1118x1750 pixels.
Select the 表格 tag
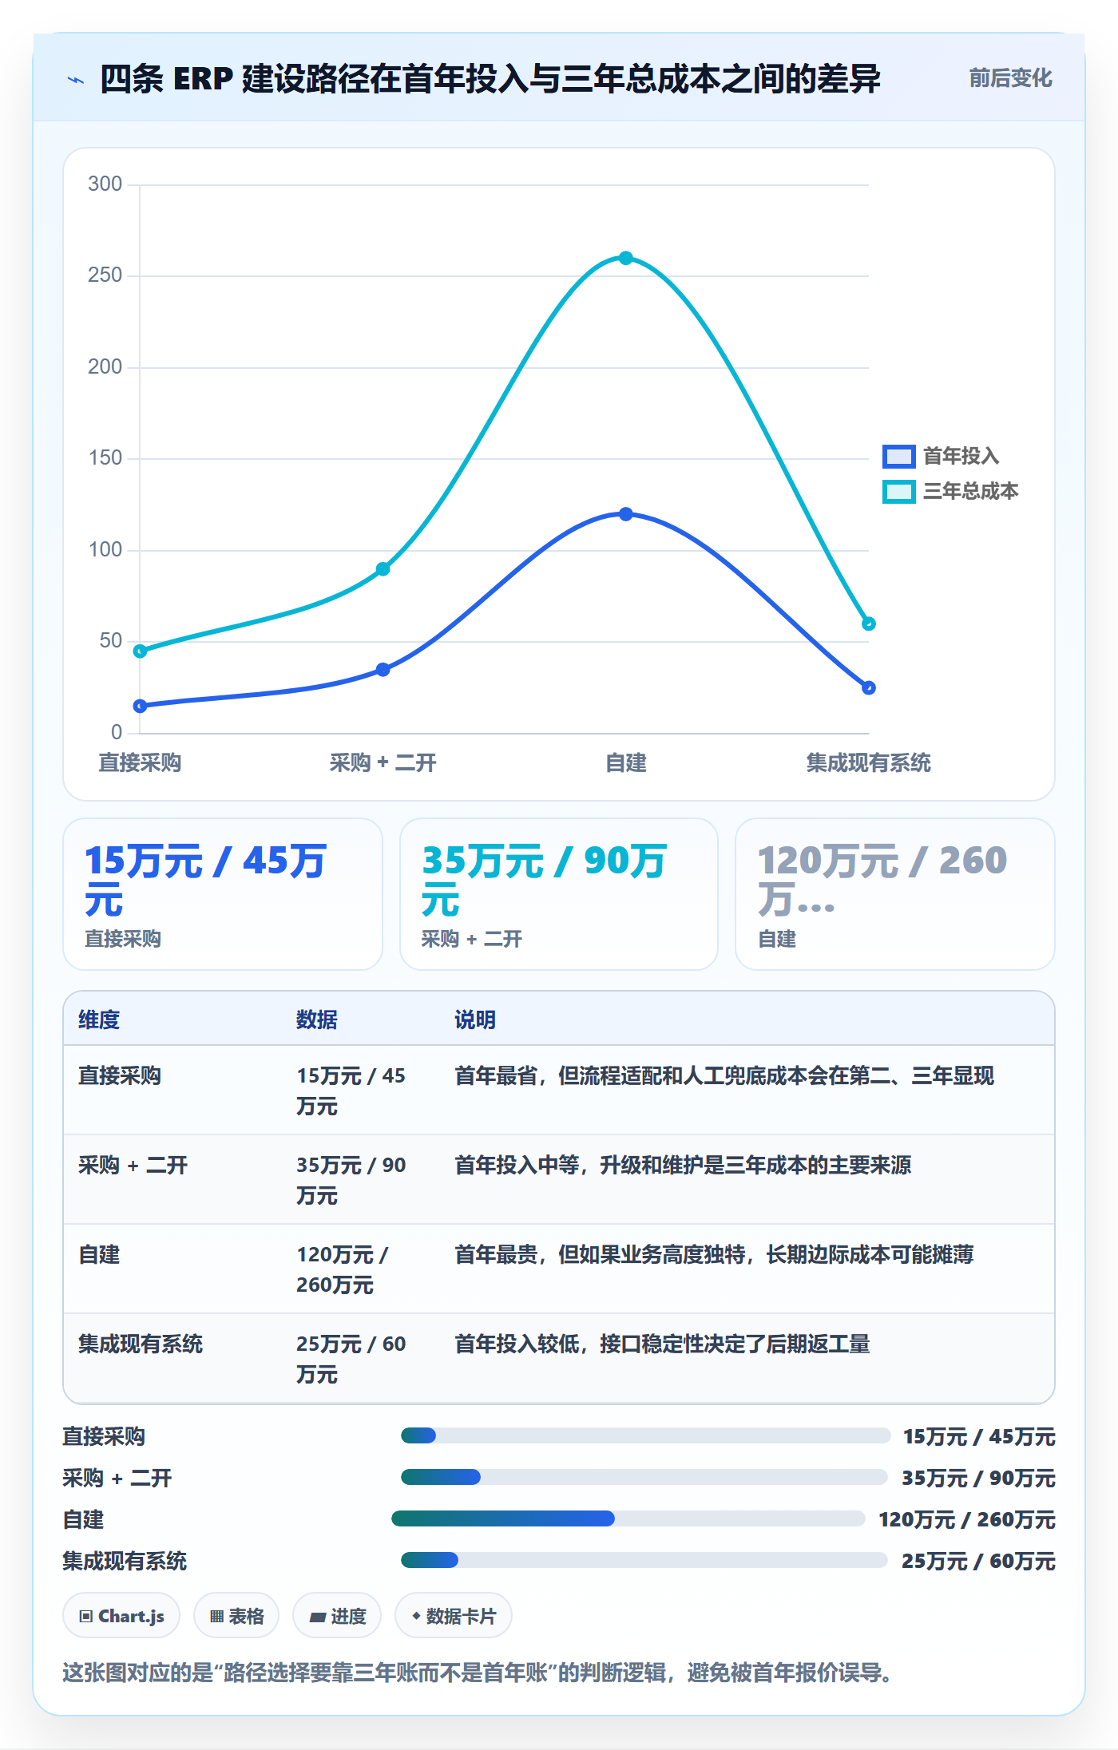pos(236,1616)
